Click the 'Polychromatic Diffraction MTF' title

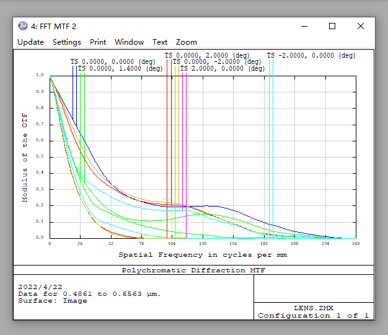pos(193,270)
